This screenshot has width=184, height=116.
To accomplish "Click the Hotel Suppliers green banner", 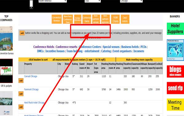I will tap(175, 29).
